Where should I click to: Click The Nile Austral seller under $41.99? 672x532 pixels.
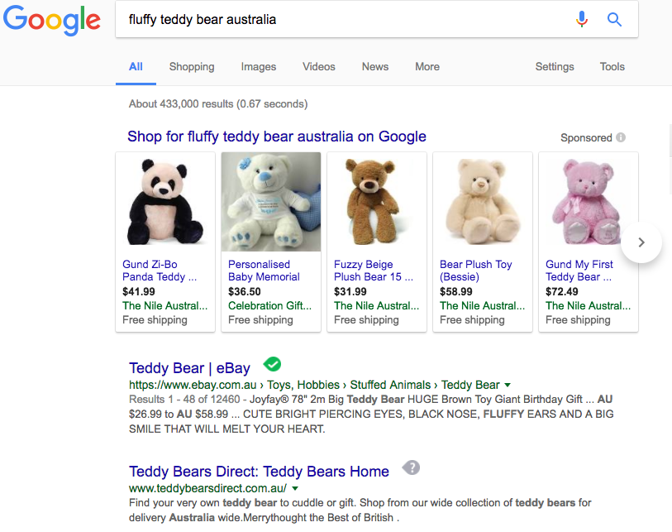(x=164, y=305)
